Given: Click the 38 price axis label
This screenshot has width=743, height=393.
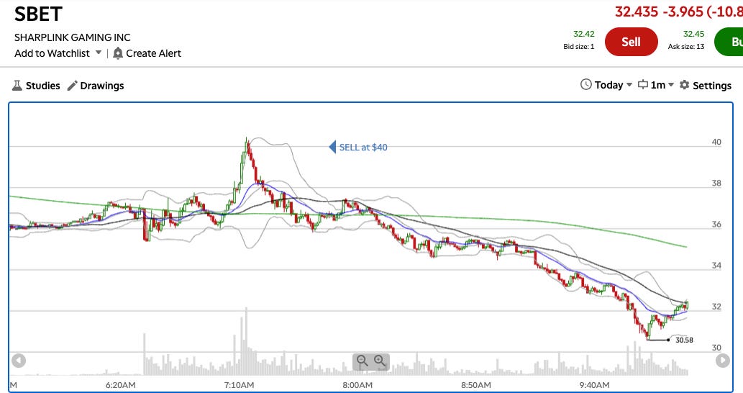Looking at the screenshot, I should [x=716, y=183].
